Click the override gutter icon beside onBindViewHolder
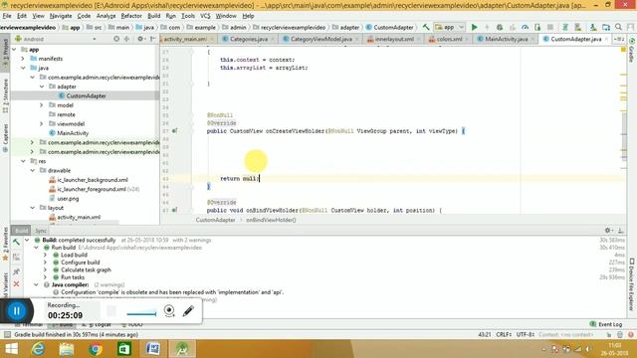Viewport: 637px width, 358px height. (174, 210)
